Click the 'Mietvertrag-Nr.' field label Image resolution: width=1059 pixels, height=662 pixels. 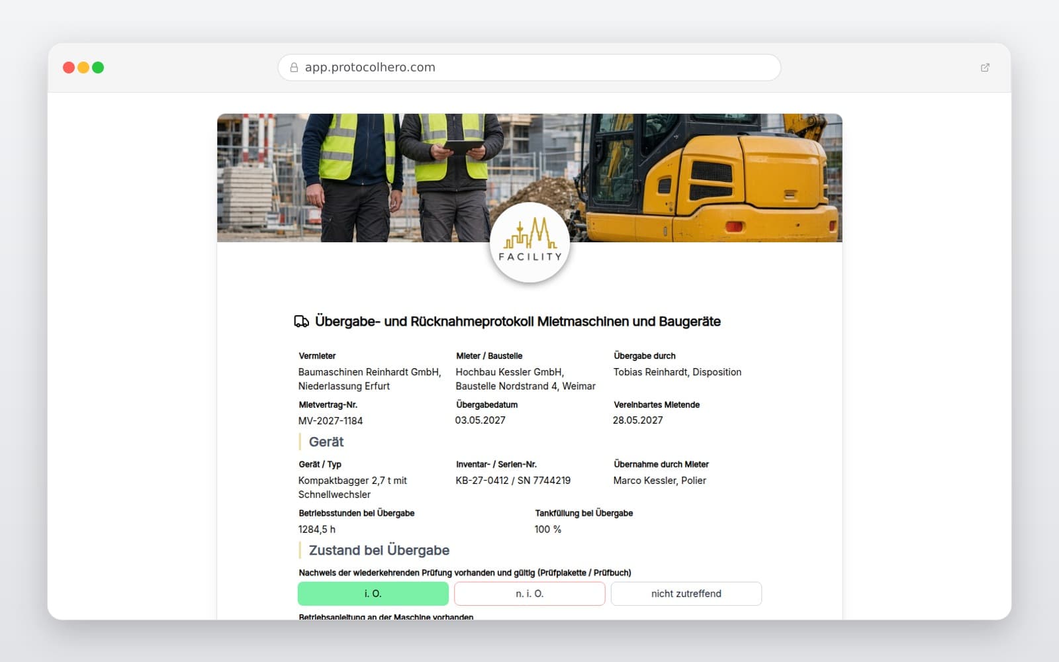[328, 405]
